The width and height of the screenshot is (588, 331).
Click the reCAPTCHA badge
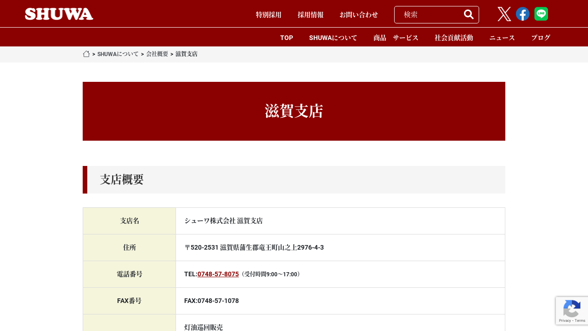tap(571, 311)
